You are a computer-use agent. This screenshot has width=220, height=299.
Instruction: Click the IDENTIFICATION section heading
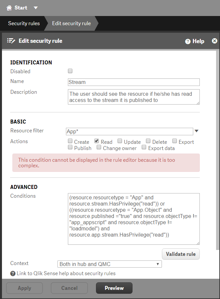click(31, 62)
